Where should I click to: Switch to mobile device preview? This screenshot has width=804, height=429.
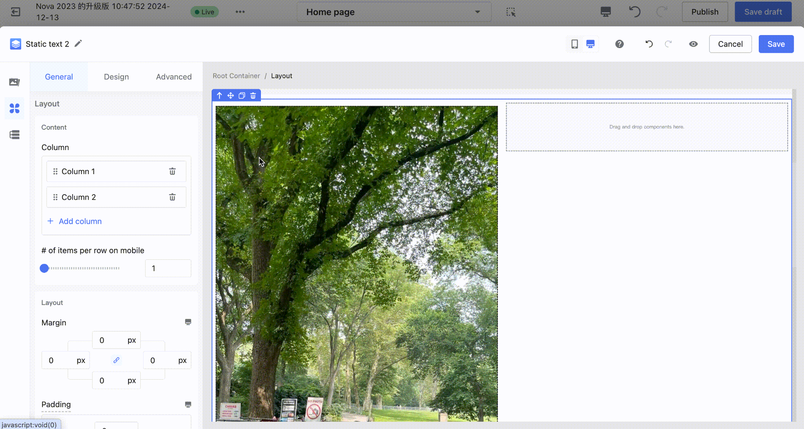coord(574,44)
